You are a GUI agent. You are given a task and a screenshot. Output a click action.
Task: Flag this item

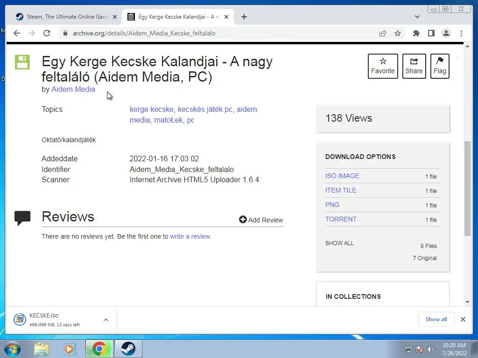pos(440,66)
